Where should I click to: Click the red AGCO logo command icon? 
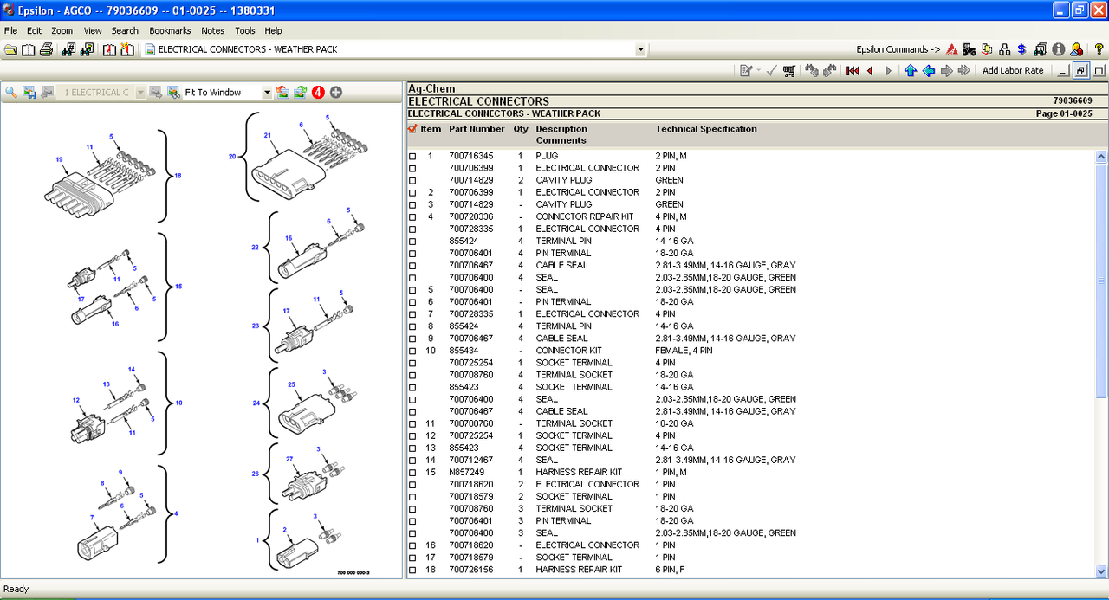pyautogui.click(x=951, y=49)
